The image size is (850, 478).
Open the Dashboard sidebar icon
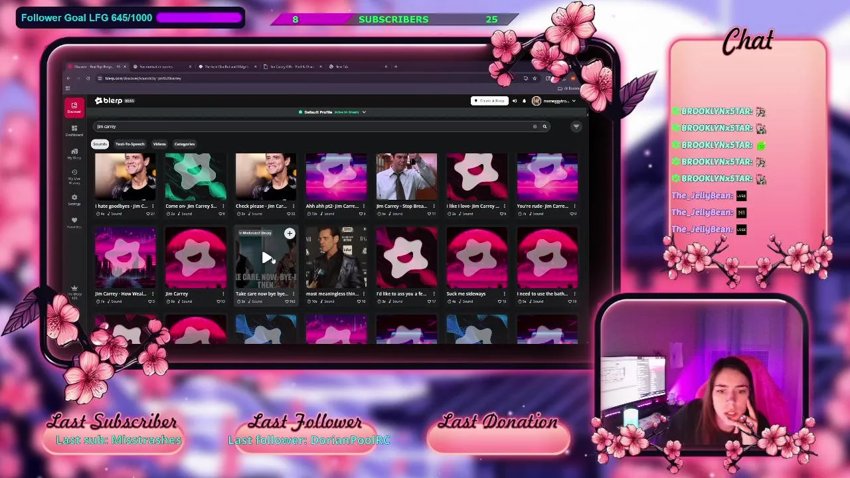click(74, 130)
